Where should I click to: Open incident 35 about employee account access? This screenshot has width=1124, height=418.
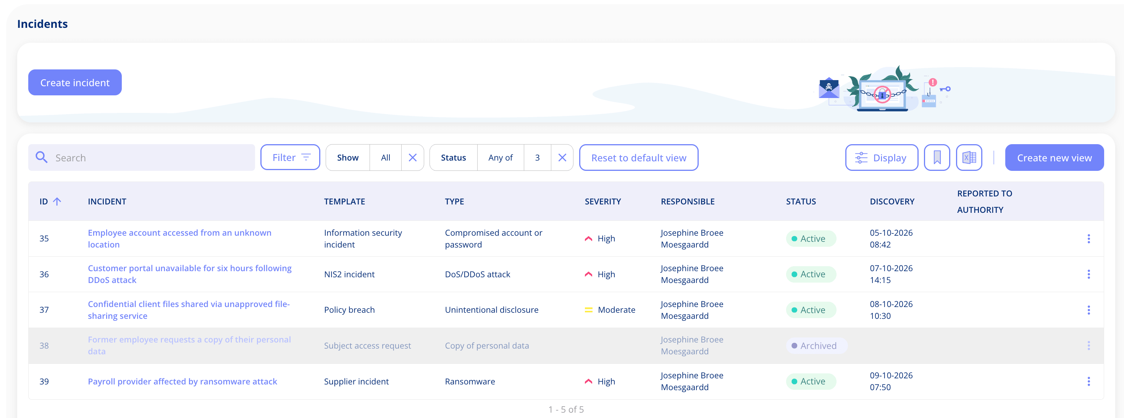pyautogui.click(x=179, y=238)
